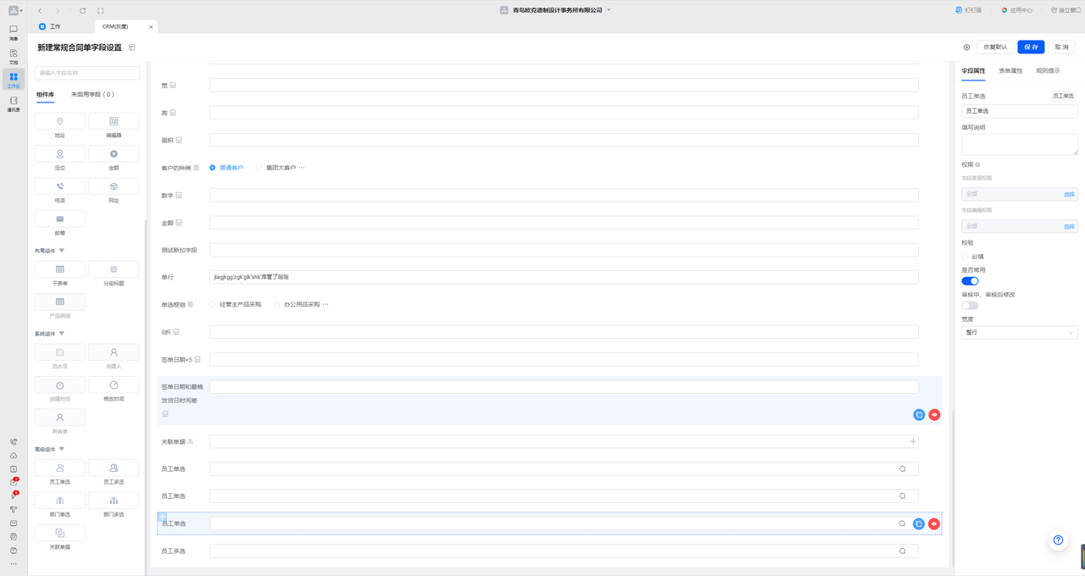Image resolution: width=1085 pixels, height=576 pixels.
Task: Click 选择 for 字段查看权限
Action: 1069,195
